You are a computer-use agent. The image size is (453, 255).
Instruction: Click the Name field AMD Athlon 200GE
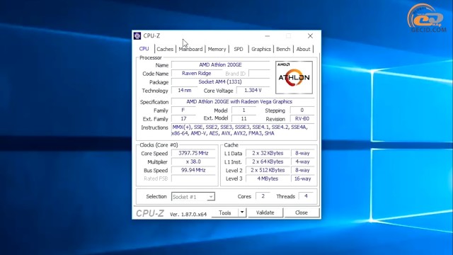click(220, 65)
